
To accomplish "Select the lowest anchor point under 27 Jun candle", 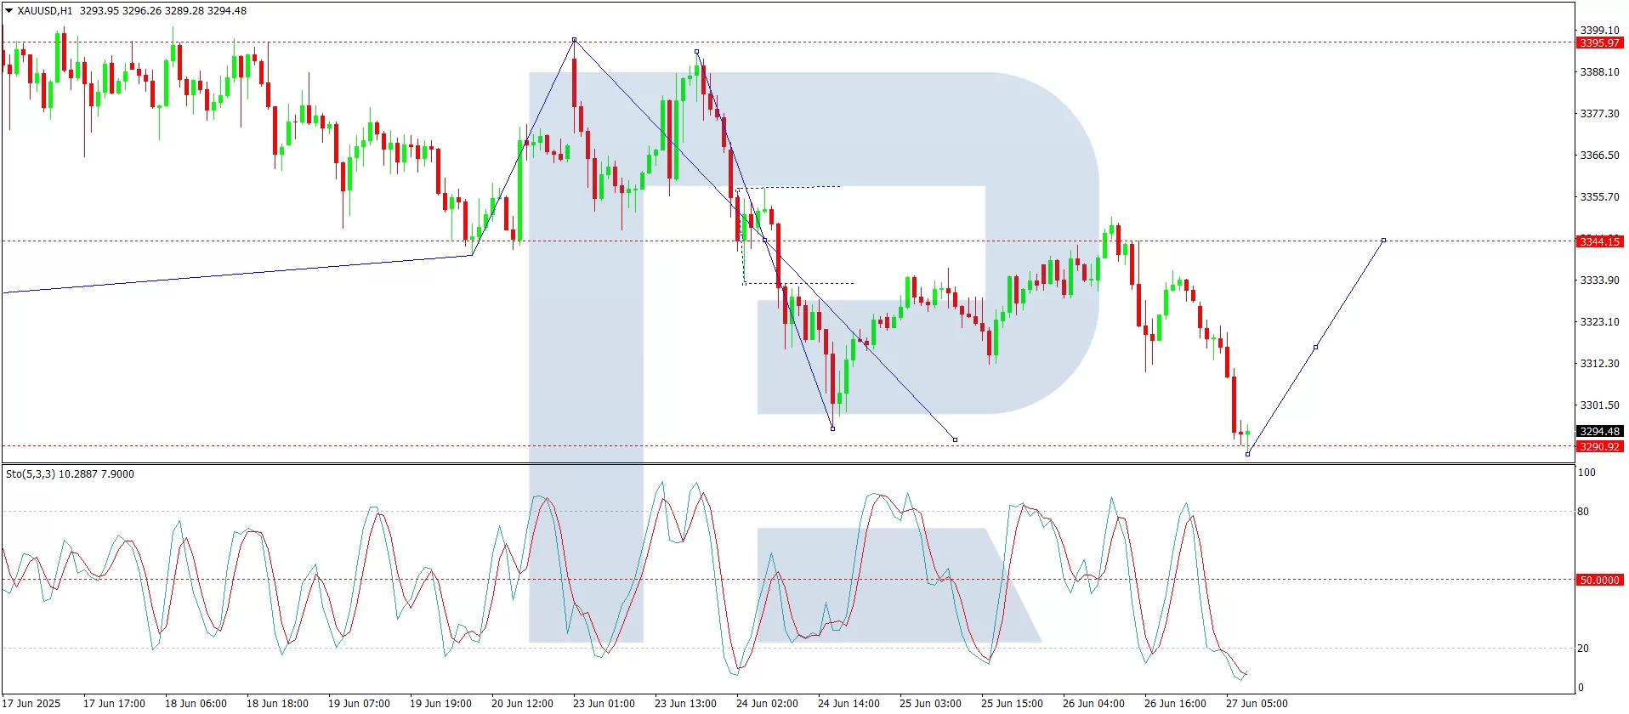I will click(x=1247, y=455).
